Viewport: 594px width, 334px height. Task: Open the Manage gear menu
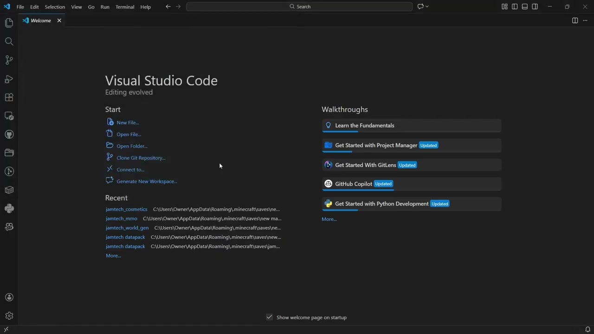(x=9, y=316)
